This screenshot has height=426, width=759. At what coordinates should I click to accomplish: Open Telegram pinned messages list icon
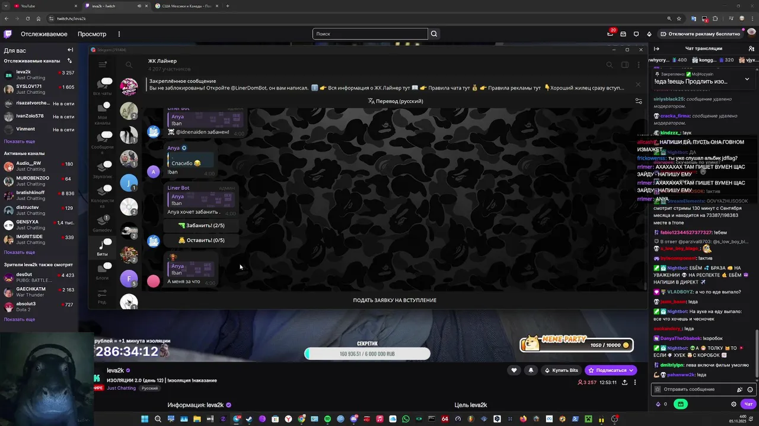[x=639, y=101]
